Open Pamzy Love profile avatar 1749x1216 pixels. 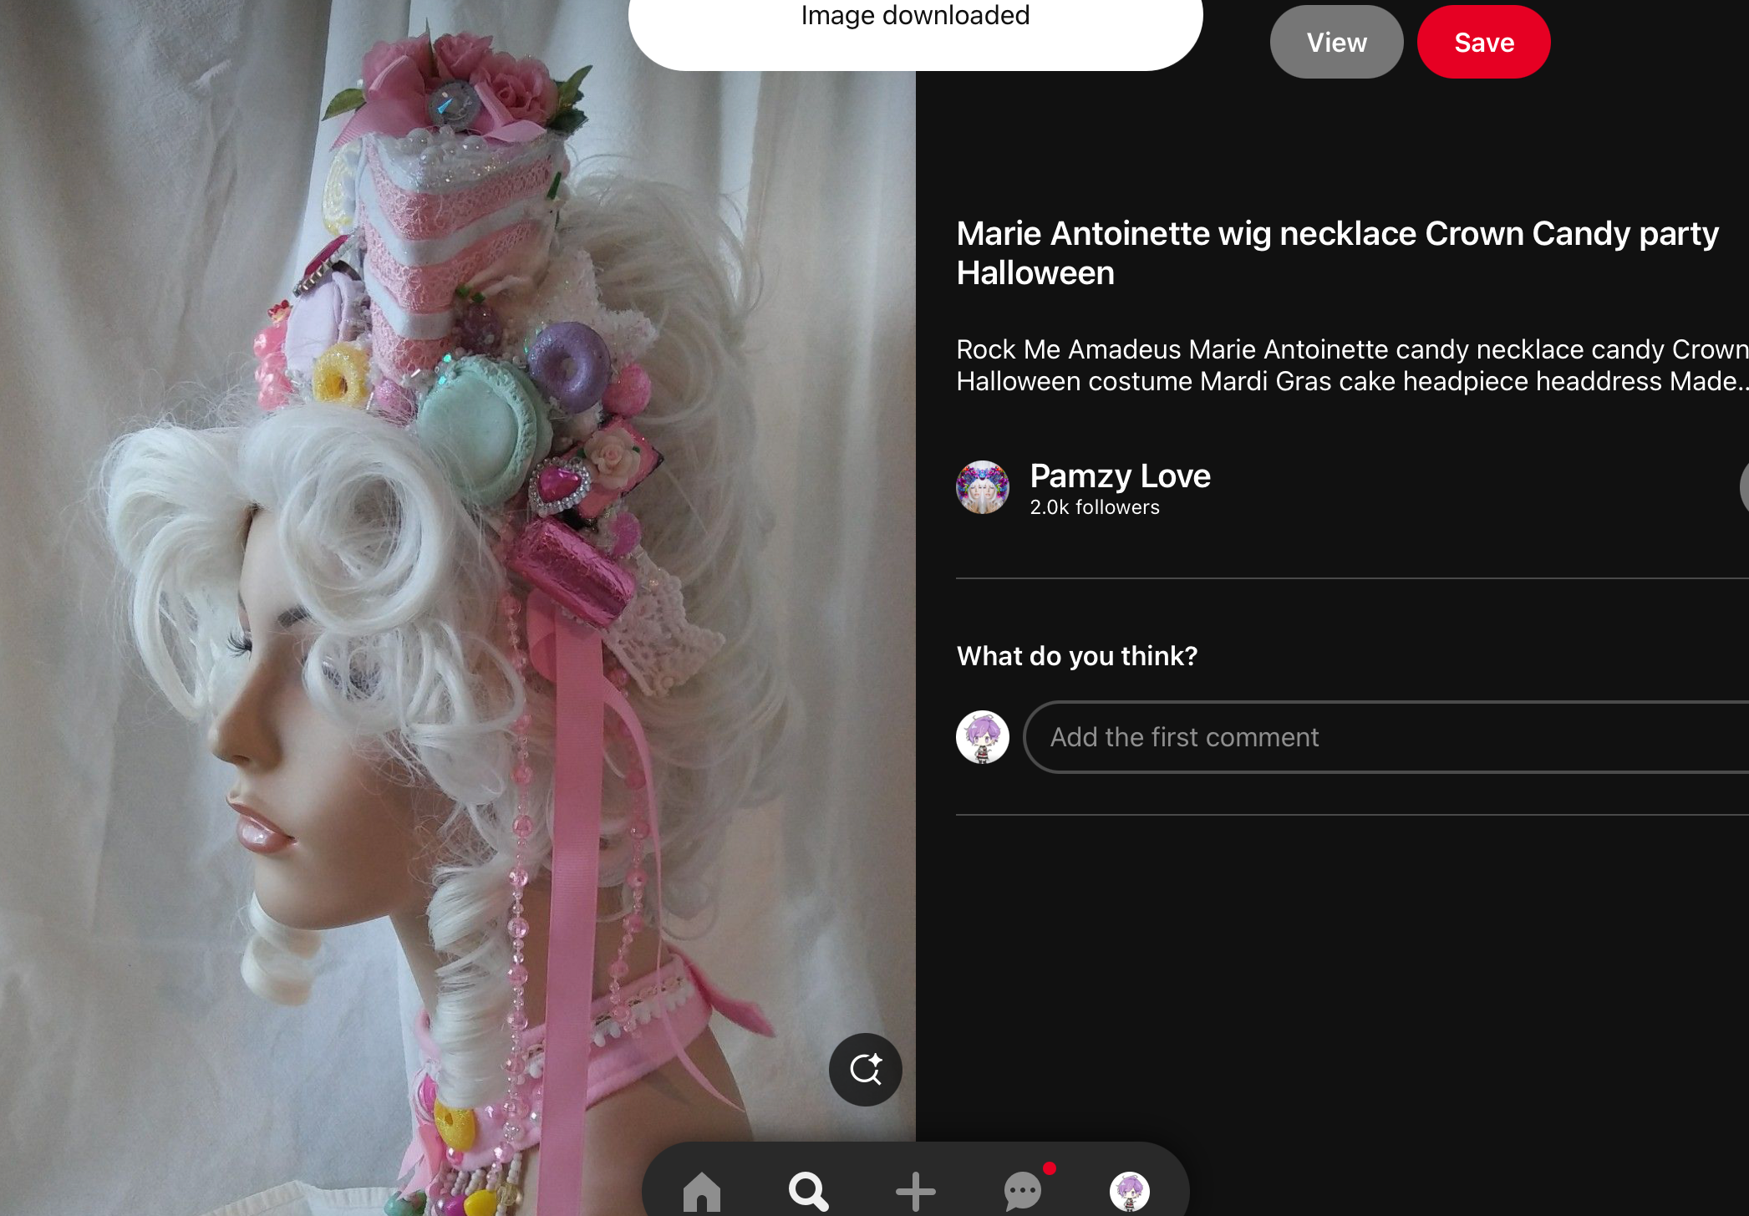[983, 487]
